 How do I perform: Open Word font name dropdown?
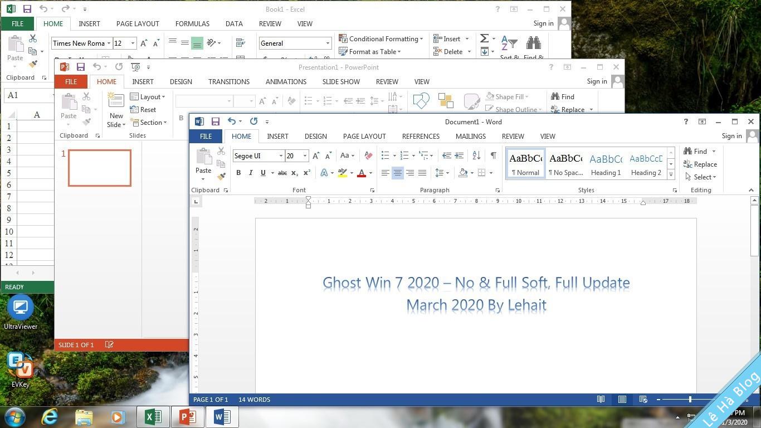pyautogui.click(x=281, y=156)
